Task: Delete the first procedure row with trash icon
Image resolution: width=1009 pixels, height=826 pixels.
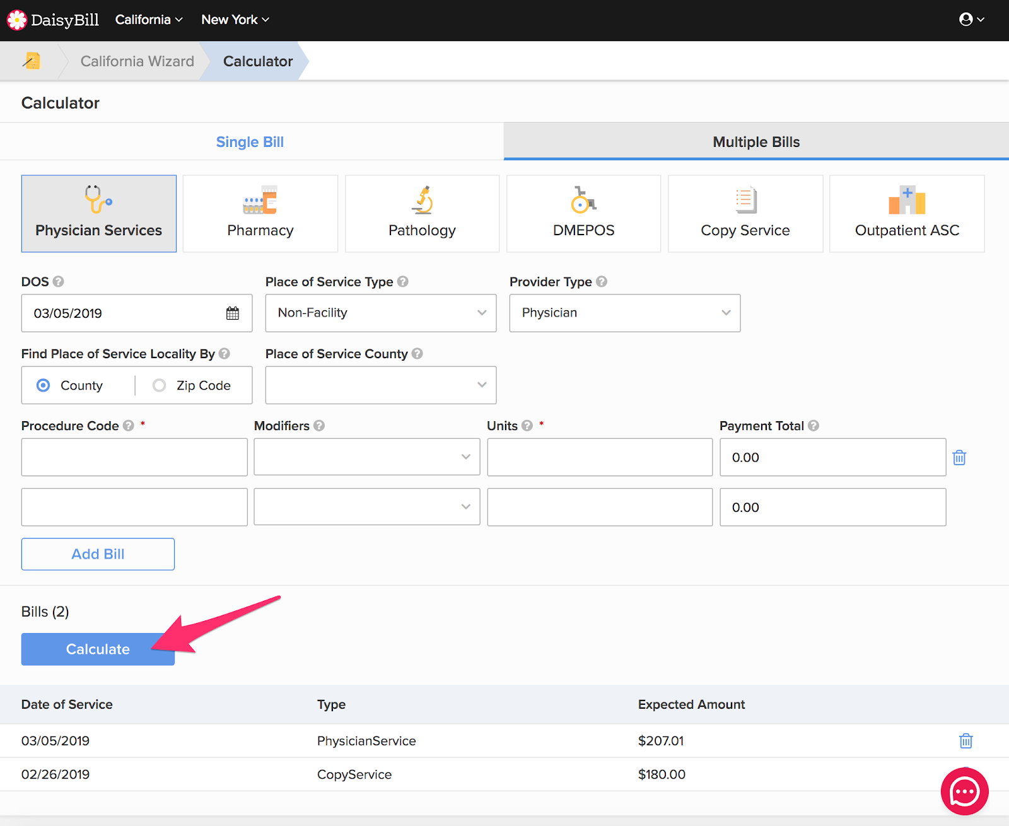Action: pyautogui.click(x=959, y=457)
